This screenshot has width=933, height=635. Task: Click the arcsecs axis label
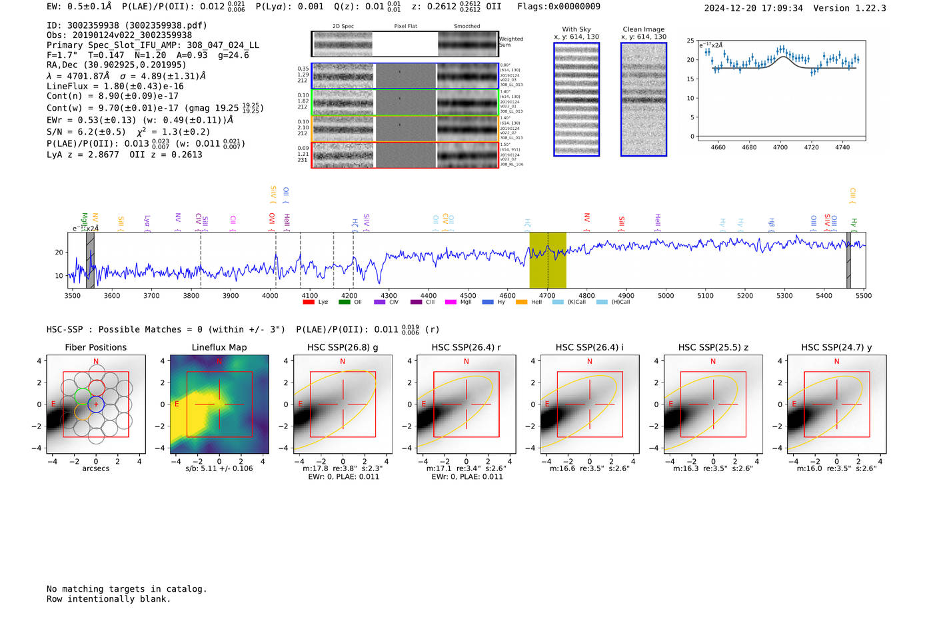pyautogui.click(x=96, y=468)
